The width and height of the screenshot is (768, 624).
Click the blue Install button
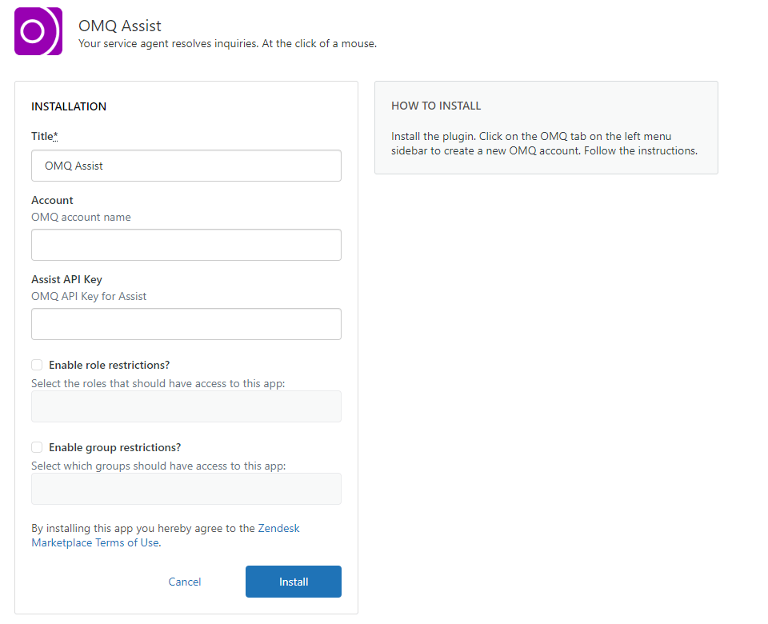294,582
